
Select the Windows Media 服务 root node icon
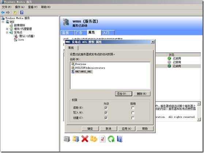(3, 18)
